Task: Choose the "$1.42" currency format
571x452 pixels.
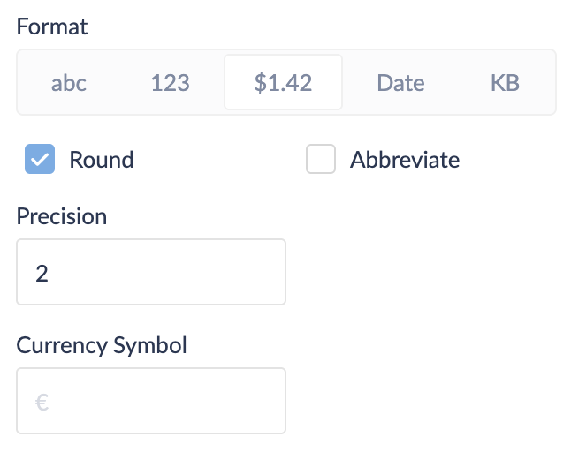Action: tap(283, 83)
